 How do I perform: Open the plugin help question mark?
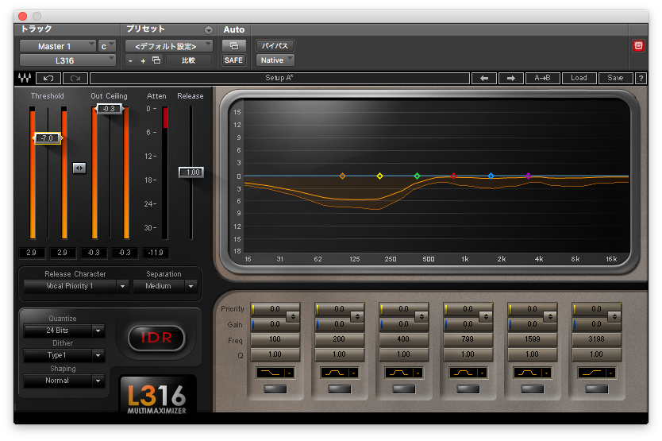[x=641, y=78]
